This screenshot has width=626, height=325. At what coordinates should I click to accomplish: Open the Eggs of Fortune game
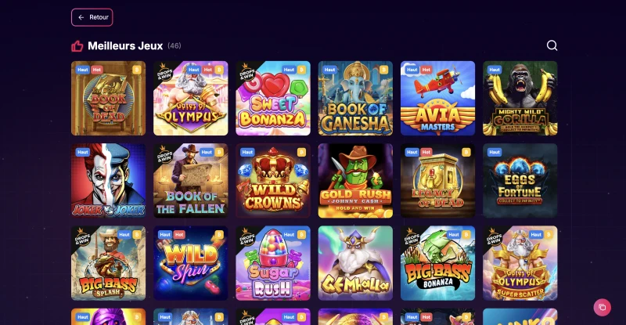click(x=520, y=181)
